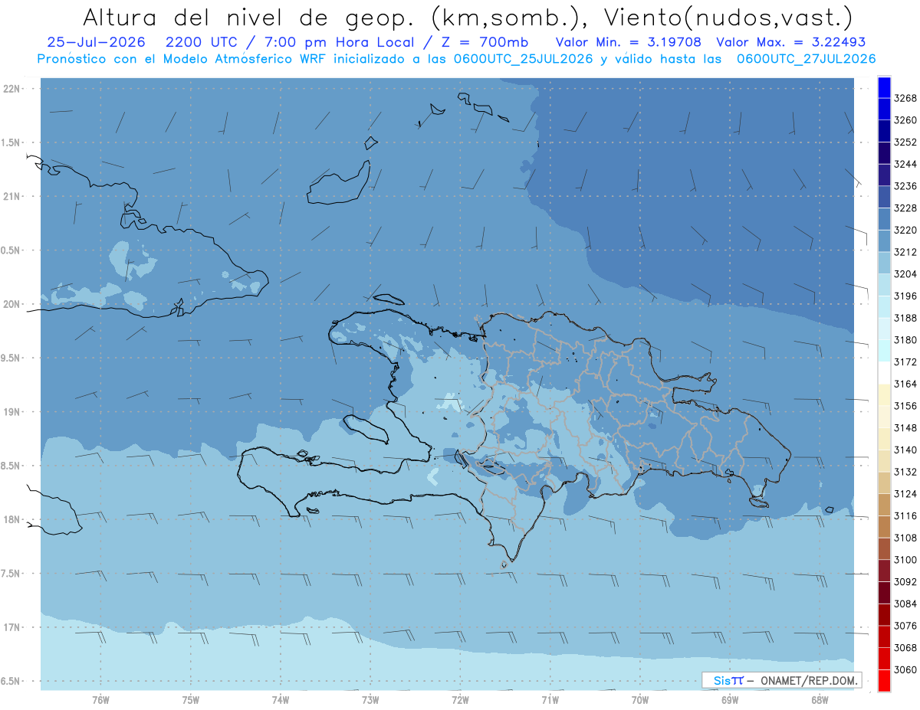This screenshot has width=920, height=710.
Task: Click the bright red swatch below 3060
Action: coord(884,680)
